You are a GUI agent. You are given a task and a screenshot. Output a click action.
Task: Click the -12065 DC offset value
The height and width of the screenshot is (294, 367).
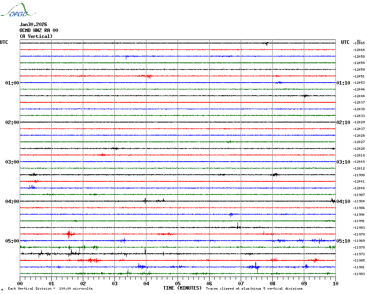click(359, 43)
